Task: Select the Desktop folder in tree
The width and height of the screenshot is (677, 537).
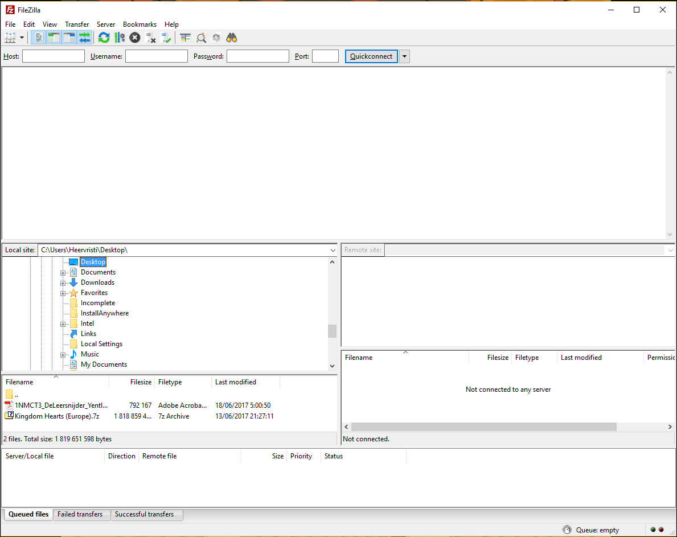Action: pos(93,262)
